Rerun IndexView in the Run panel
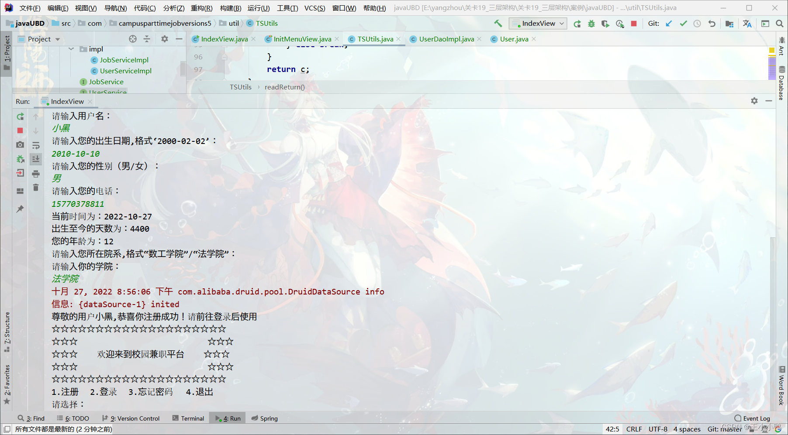This screenshot has width=788, height=435. pos(20,116)
